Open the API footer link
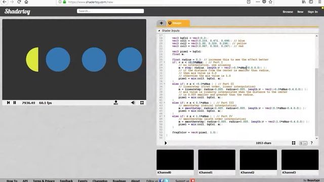 pyautogui.click(x=25, y=180)
